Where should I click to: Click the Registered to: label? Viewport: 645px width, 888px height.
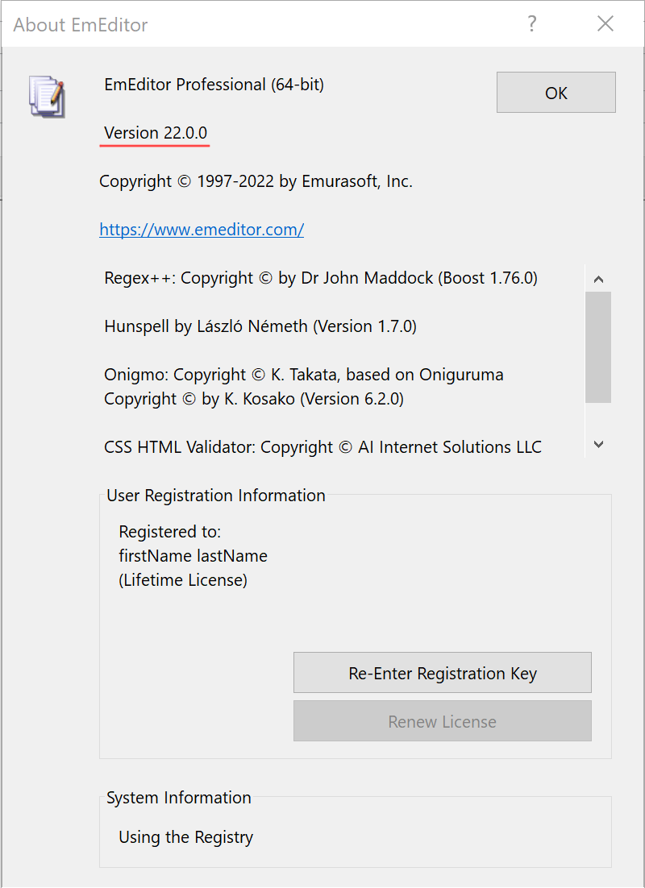coord(169,532)
